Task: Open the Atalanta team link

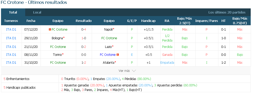Action: [109, 63]
